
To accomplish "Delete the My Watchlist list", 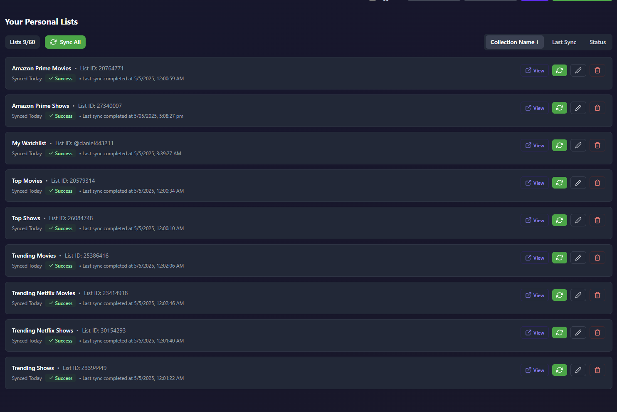I will pos(597,145).
